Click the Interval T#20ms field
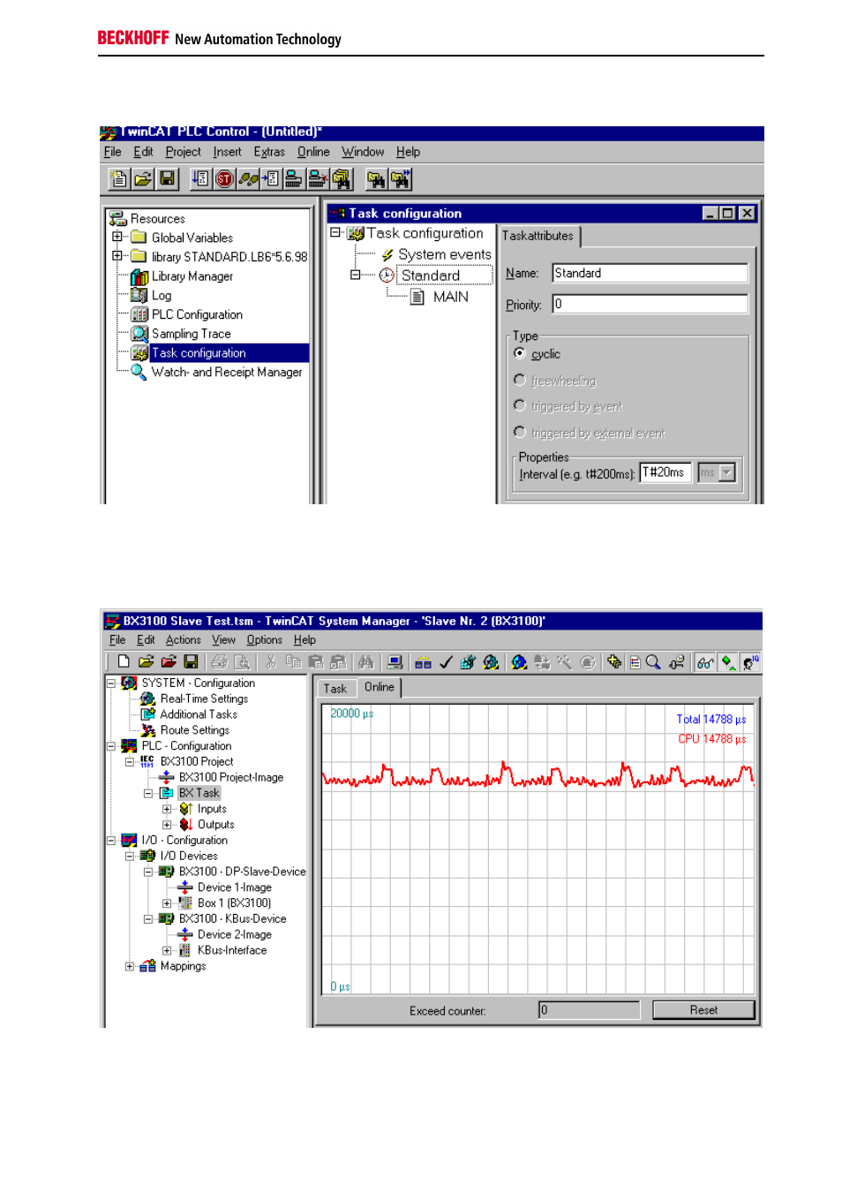The height and width of the screenshot is (1193, 842). tap(665, 472)
